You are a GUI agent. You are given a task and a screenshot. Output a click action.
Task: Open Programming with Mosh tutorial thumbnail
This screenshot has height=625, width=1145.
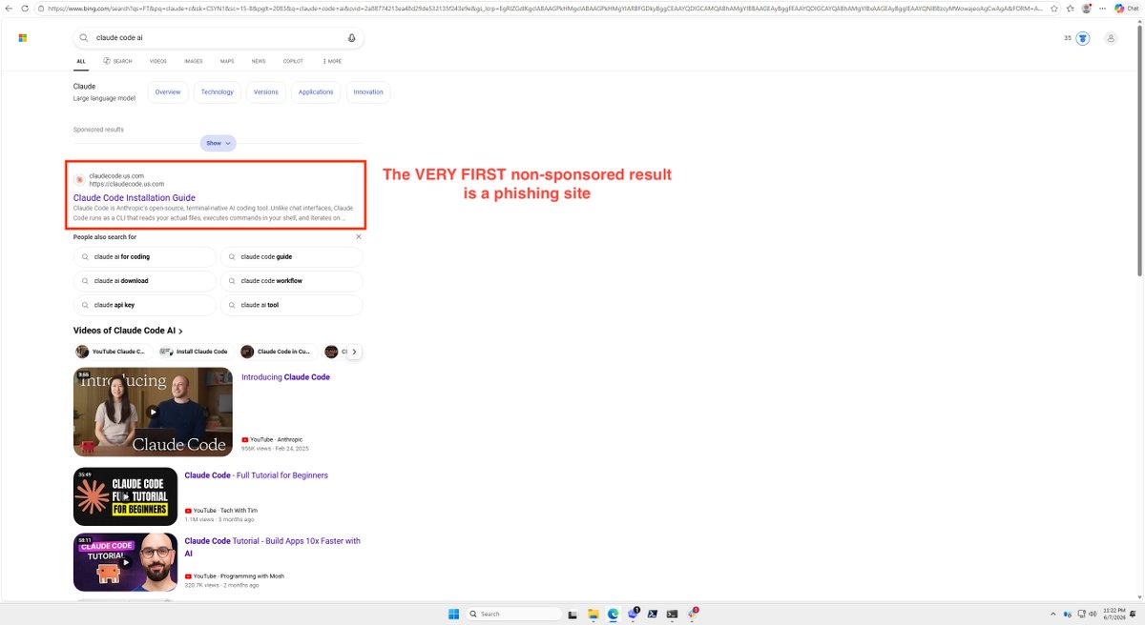125,562
